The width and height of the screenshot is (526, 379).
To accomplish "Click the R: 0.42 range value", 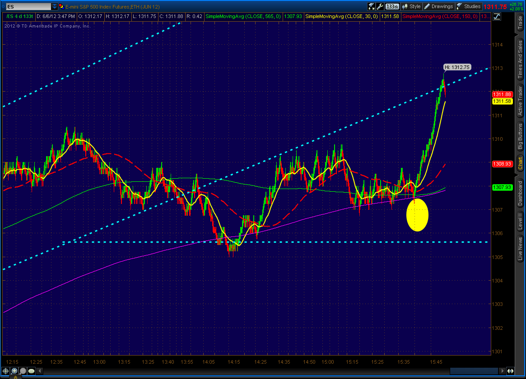I will pos(194,16).
